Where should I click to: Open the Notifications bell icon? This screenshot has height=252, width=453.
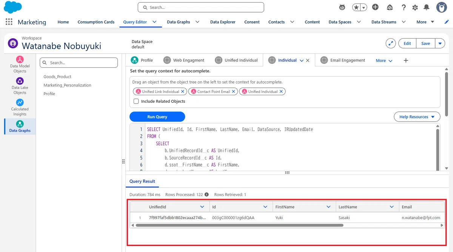427,7
